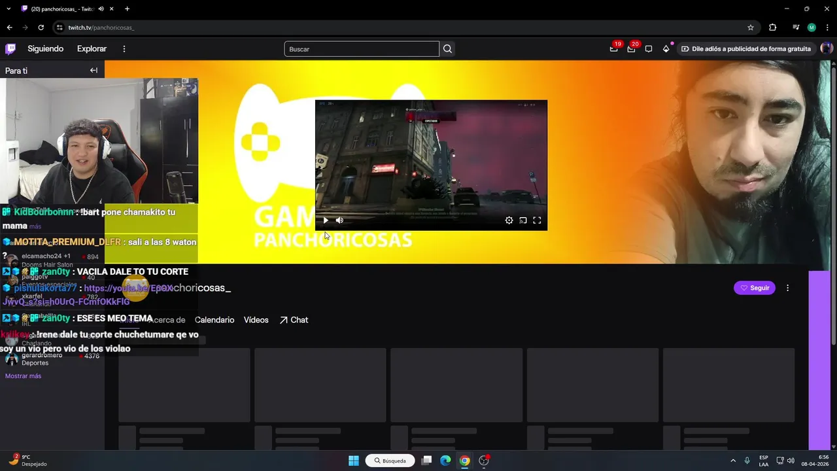The width and height of the screenshot is (837, 471).
Task: Open the Bits diamond icon
Action: (666, 48)
